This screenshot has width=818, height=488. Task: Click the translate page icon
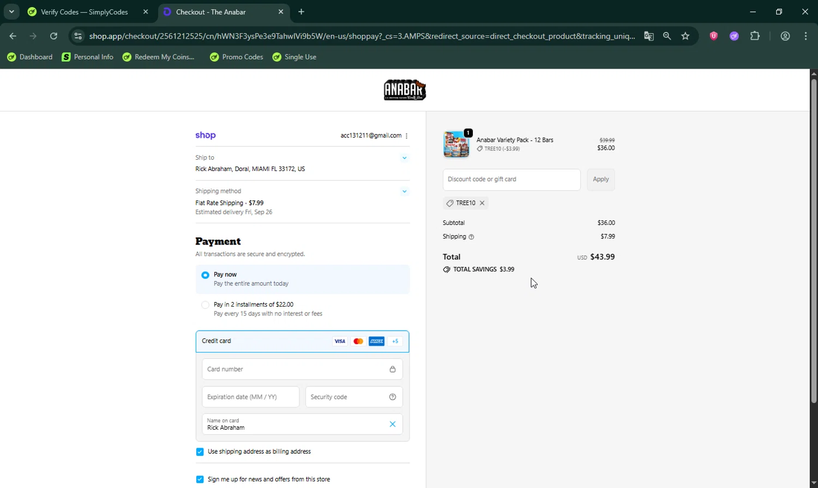point(648,36)
